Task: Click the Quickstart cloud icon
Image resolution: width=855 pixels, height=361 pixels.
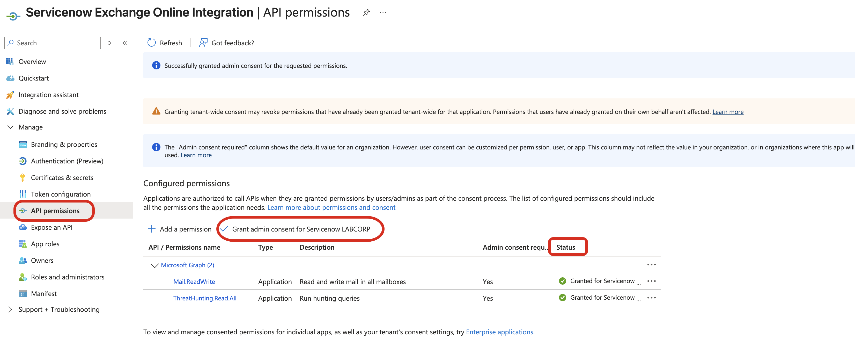Action: point(10,78)
